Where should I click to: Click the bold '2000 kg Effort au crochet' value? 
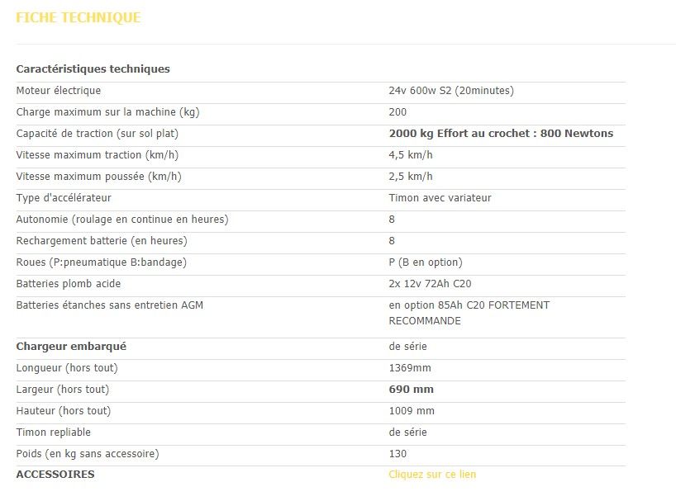click(x=501, y=134)
